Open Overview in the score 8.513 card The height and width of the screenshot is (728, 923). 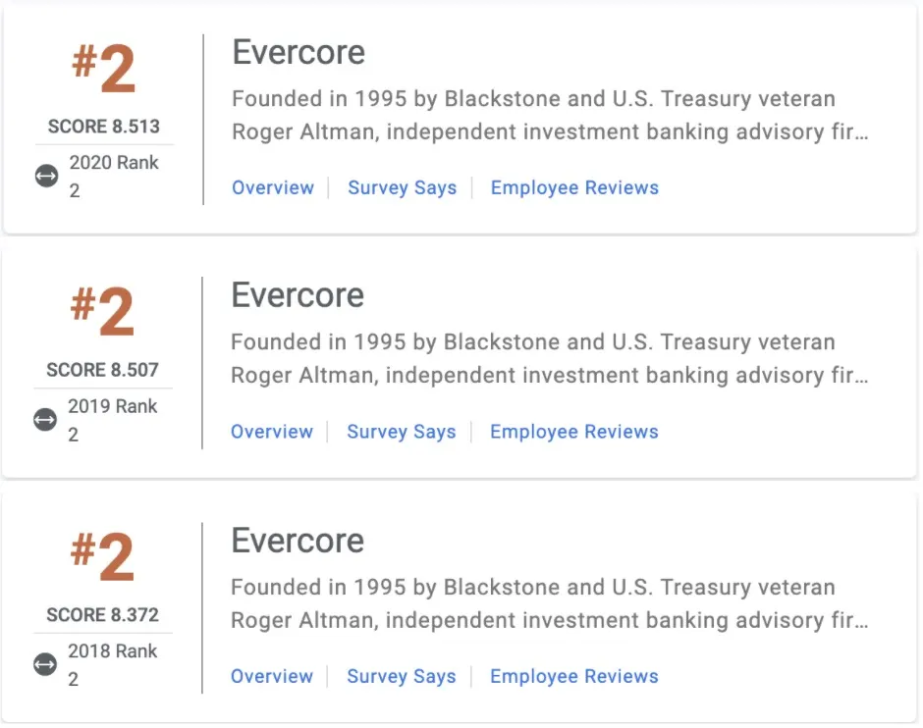click(273, 188)
